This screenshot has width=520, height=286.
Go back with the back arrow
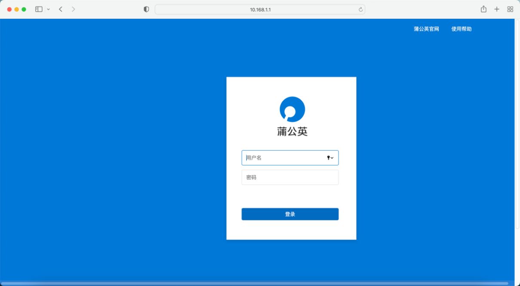click(x=61, y=9)
